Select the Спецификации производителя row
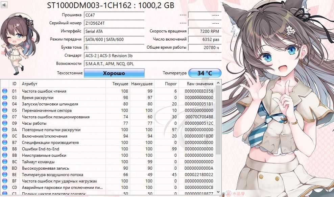The image size is (334, 197). (x=108, y=142)
